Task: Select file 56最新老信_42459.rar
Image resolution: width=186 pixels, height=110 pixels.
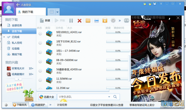Action: (69, 69)
